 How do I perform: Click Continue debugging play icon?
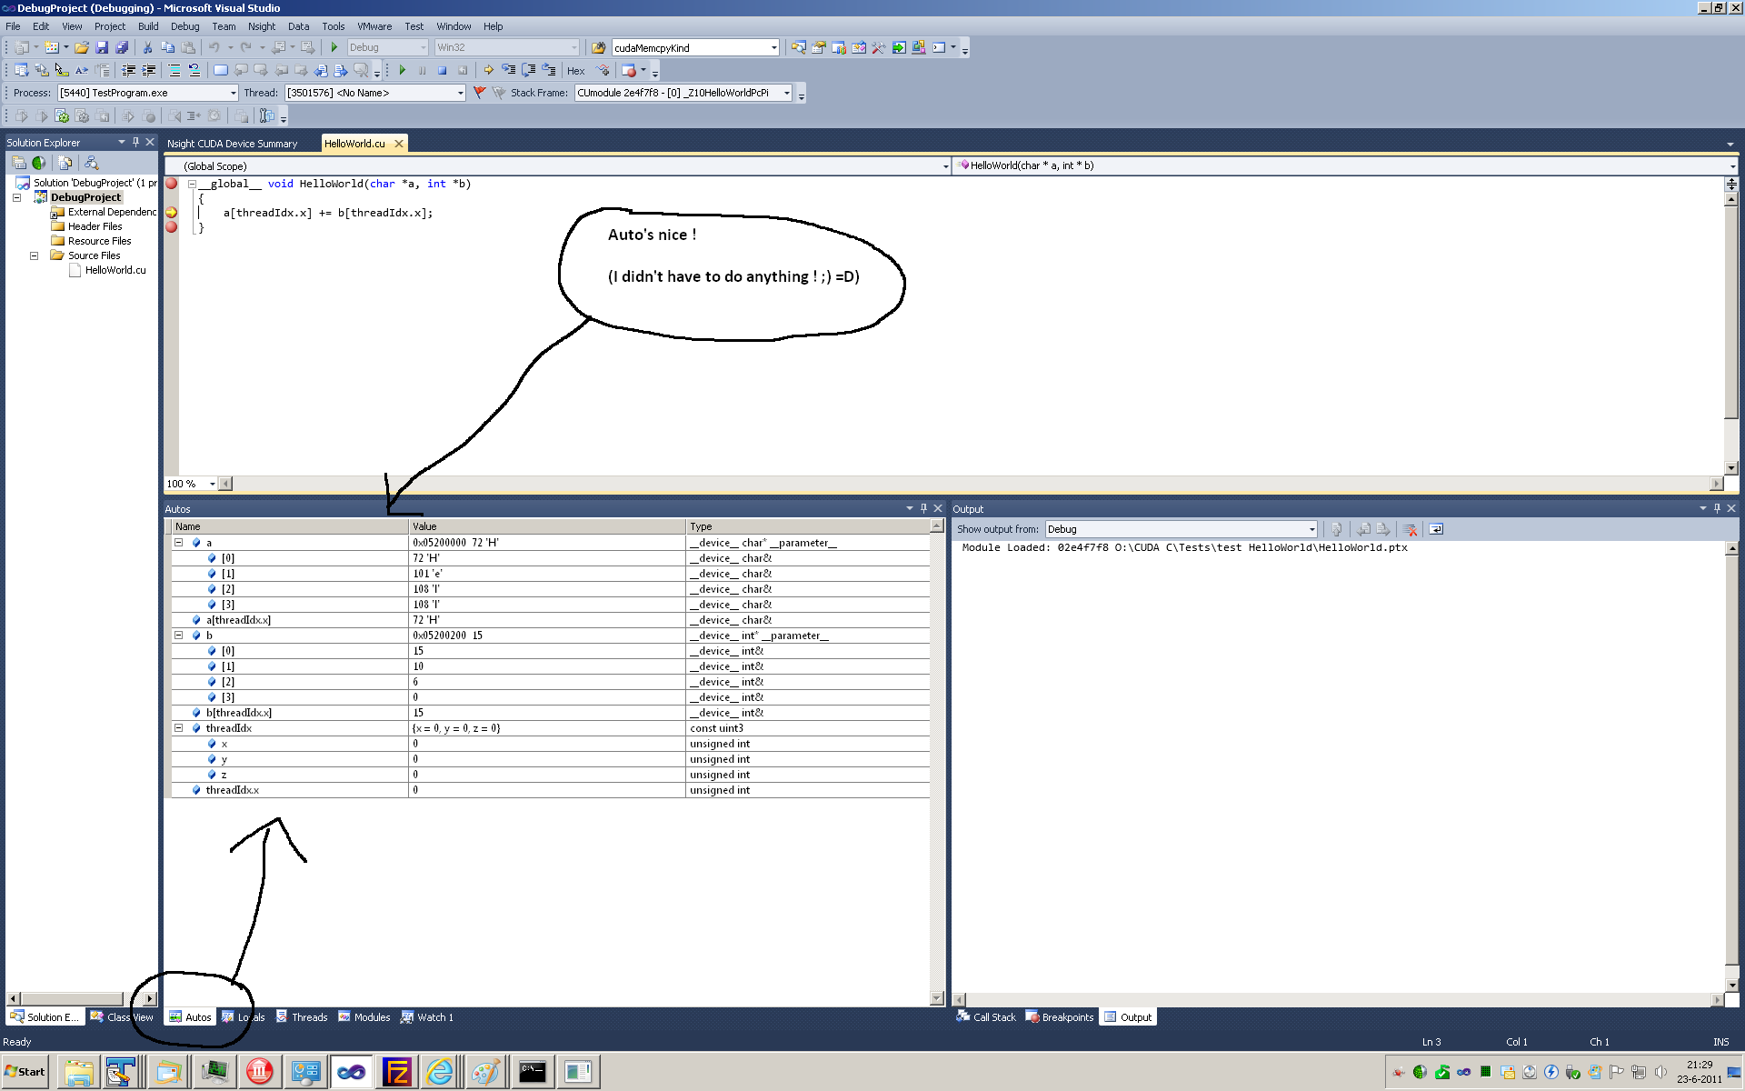point(403,70)
